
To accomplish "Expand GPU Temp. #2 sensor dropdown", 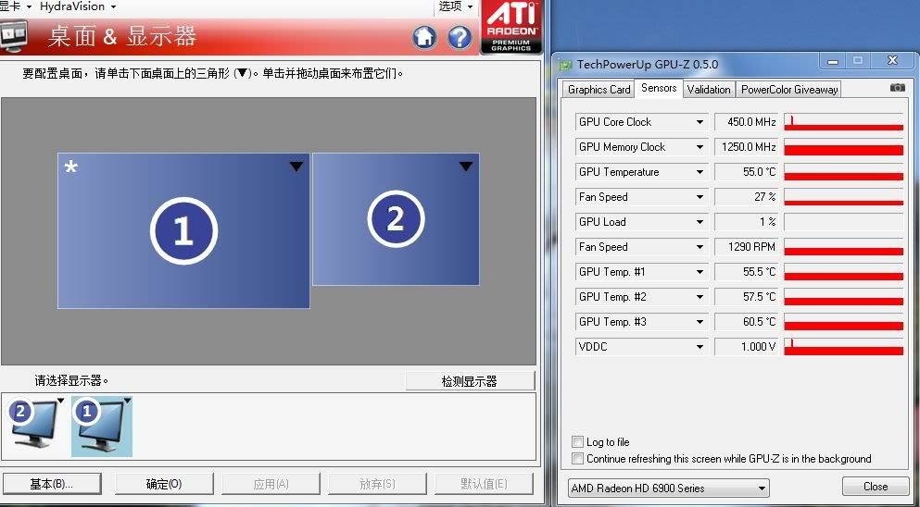I will pyautogui.click(x=699, y=297).
